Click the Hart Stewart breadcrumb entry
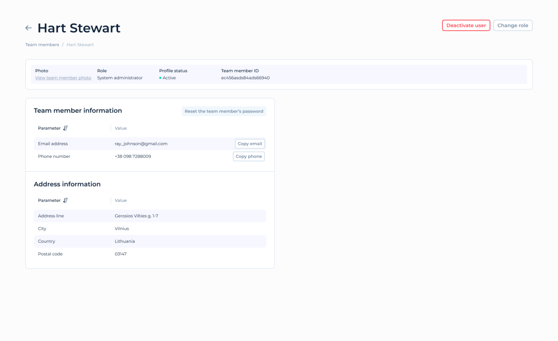 pos(80,44)
